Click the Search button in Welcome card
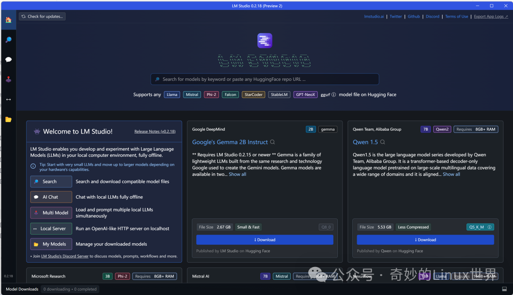Screen dimensions: 513x295 51,181
